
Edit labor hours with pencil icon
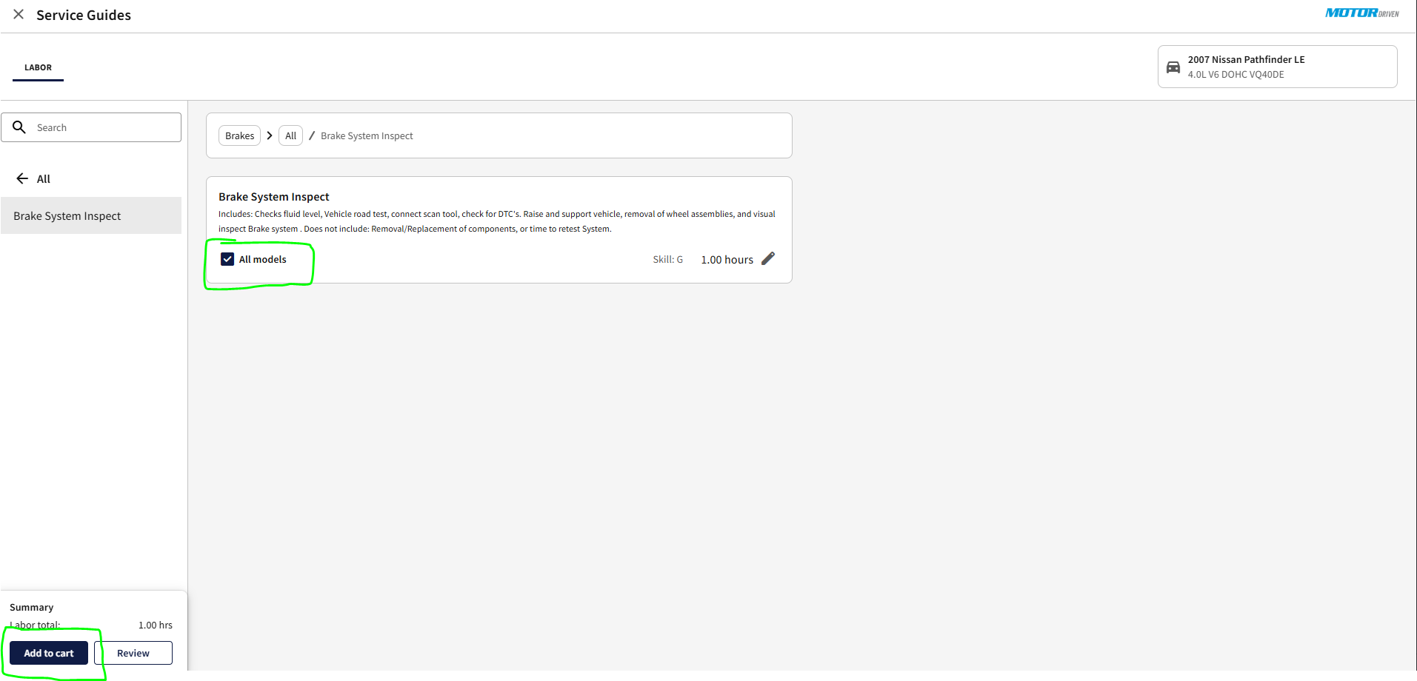click(768, 258)
